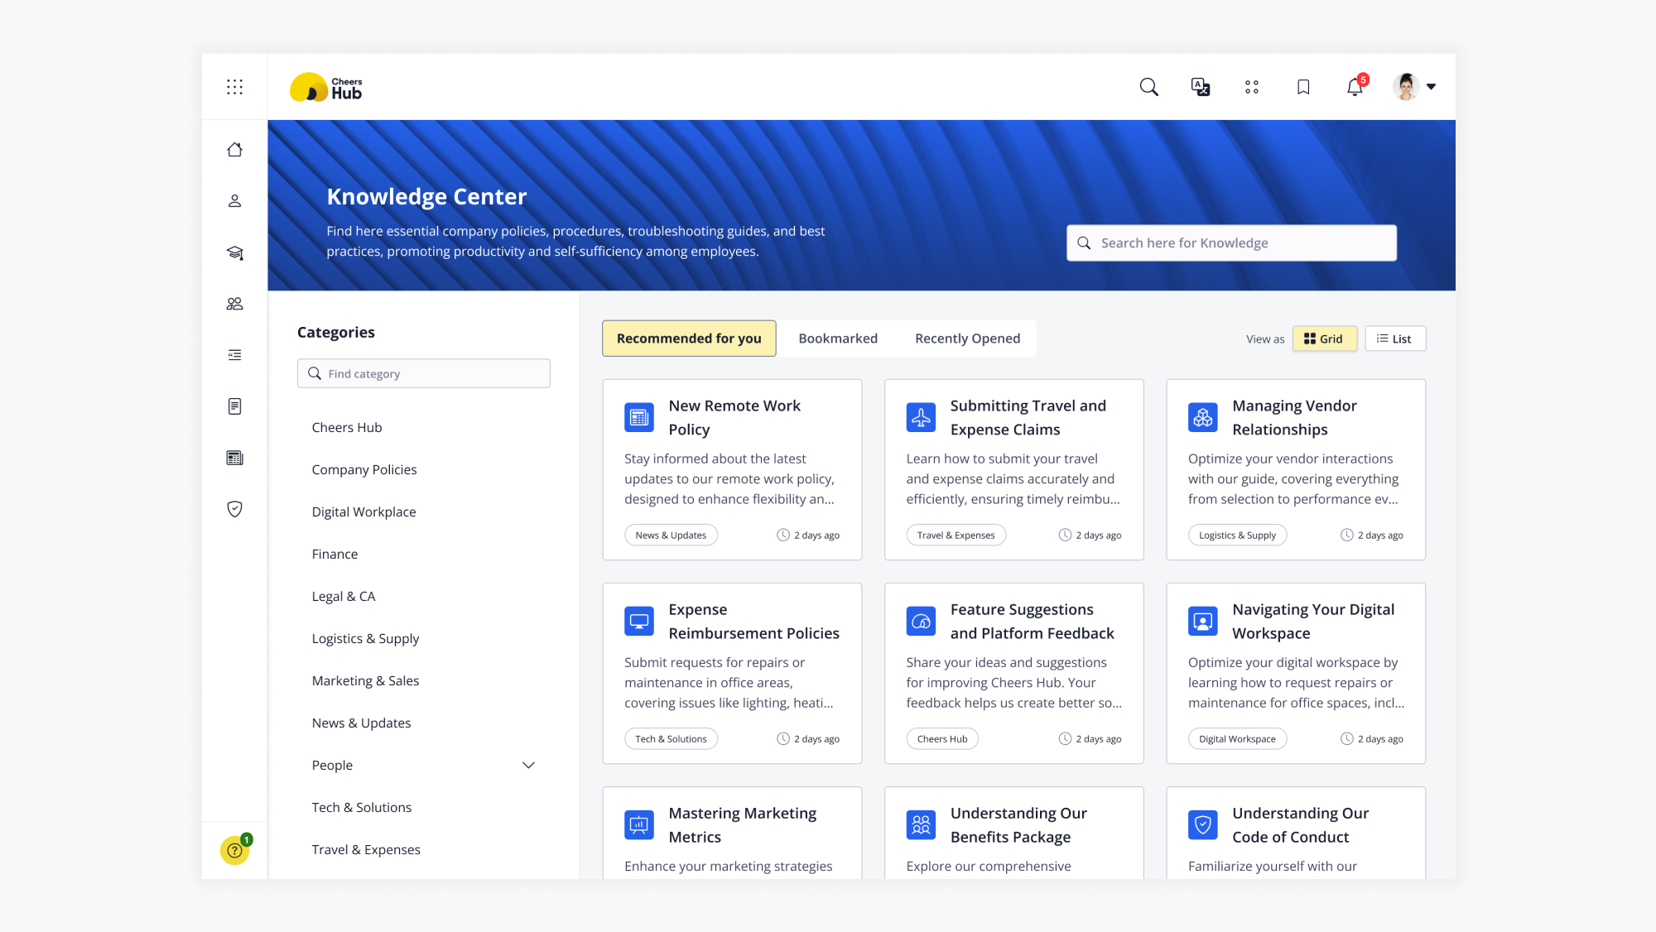Switch view to Grid
The height and width of the screenshot is (932, 1656).
click(x=1324, y=339)
